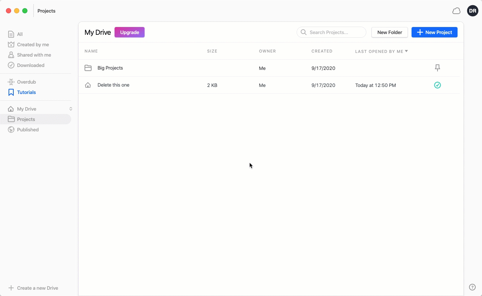The height and width of the screenshot is (296, 482).
Task: Click the help question mark icon
Action: click(472, 287)
